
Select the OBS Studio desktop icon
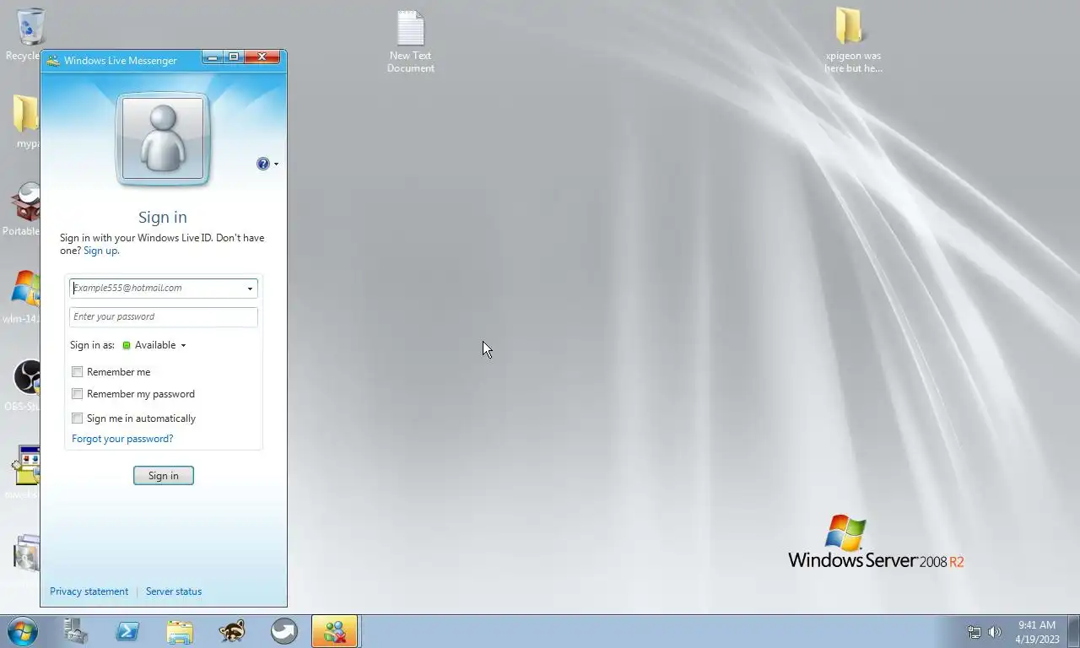tap(25, 386)
